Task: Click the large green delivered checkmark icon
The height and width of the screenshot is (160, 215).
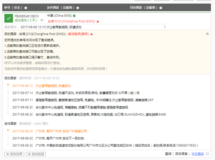Action: point(9,18)
